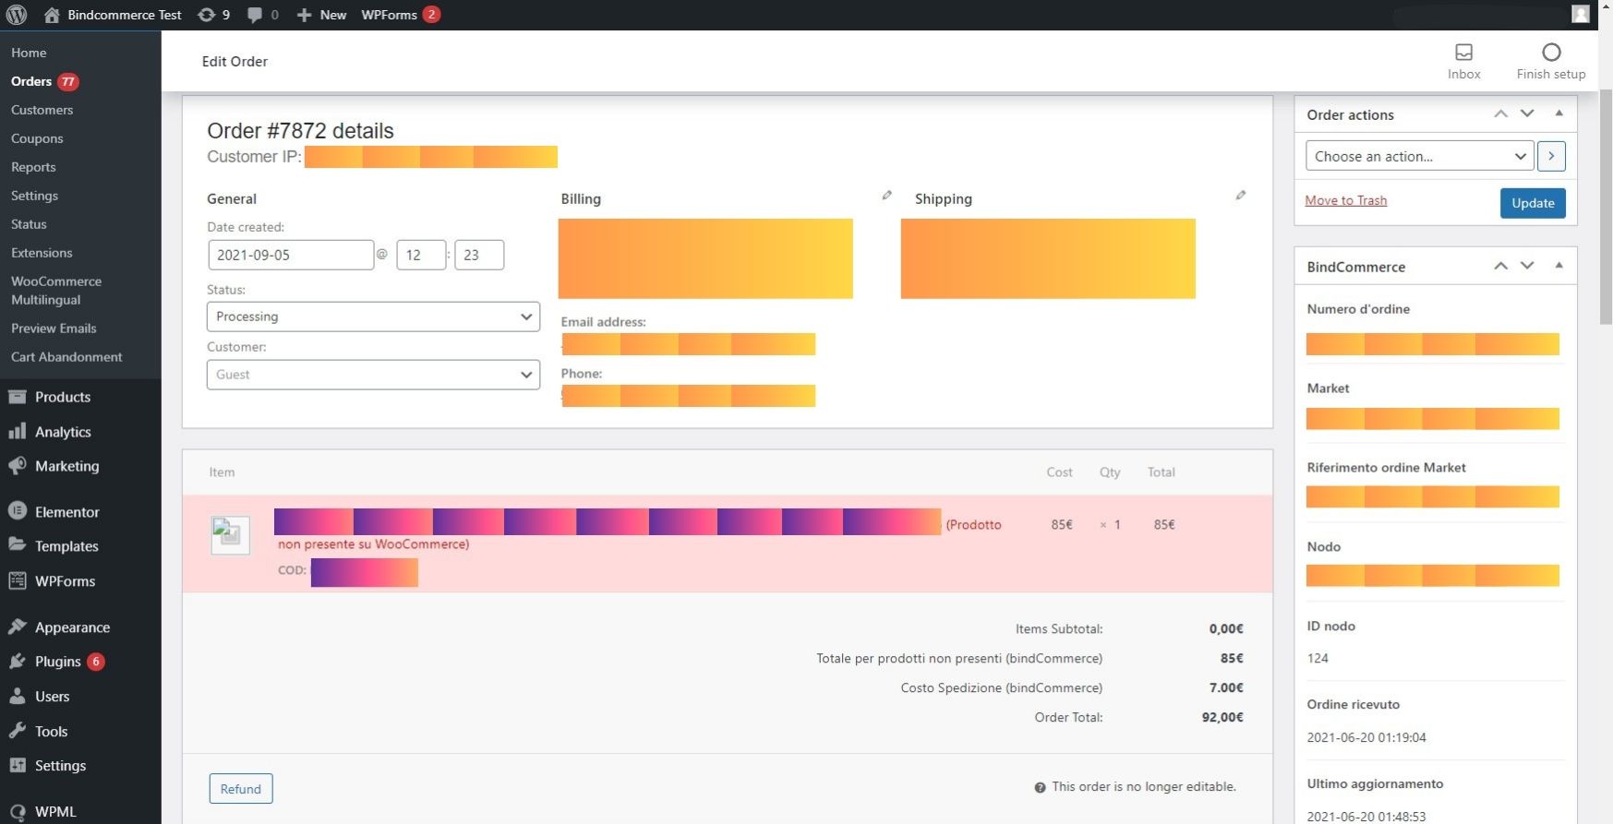Image resolution: width=1613 pixels, height=824 pixels.
Task: Click the user avatar in admin bar
Action: 1581,15
